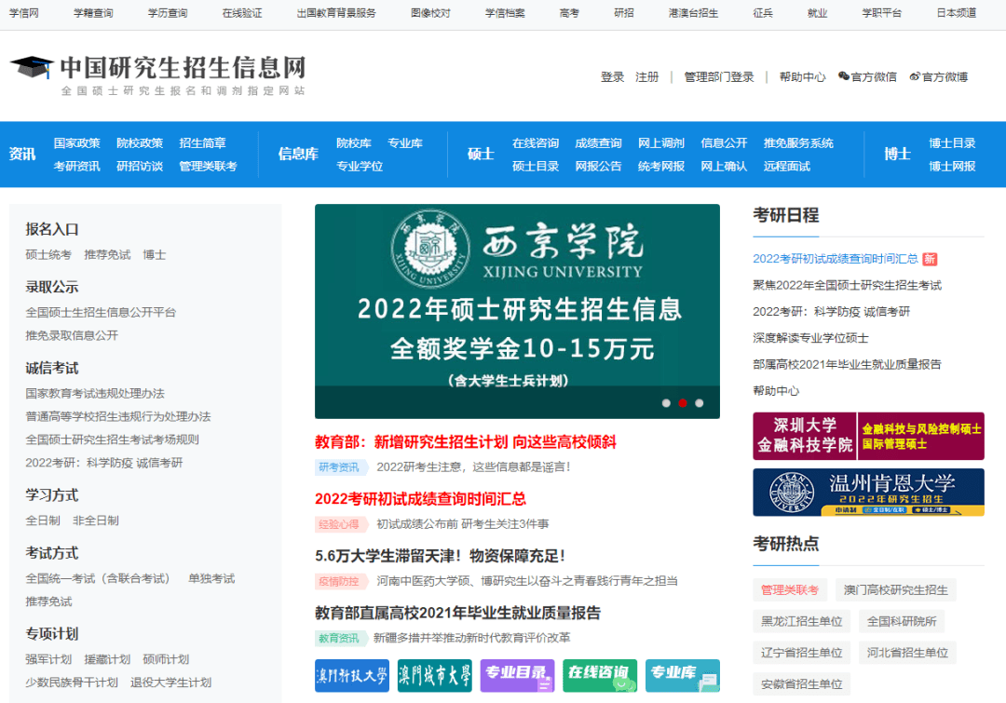Click the 注册 register link

coord(646,77)
